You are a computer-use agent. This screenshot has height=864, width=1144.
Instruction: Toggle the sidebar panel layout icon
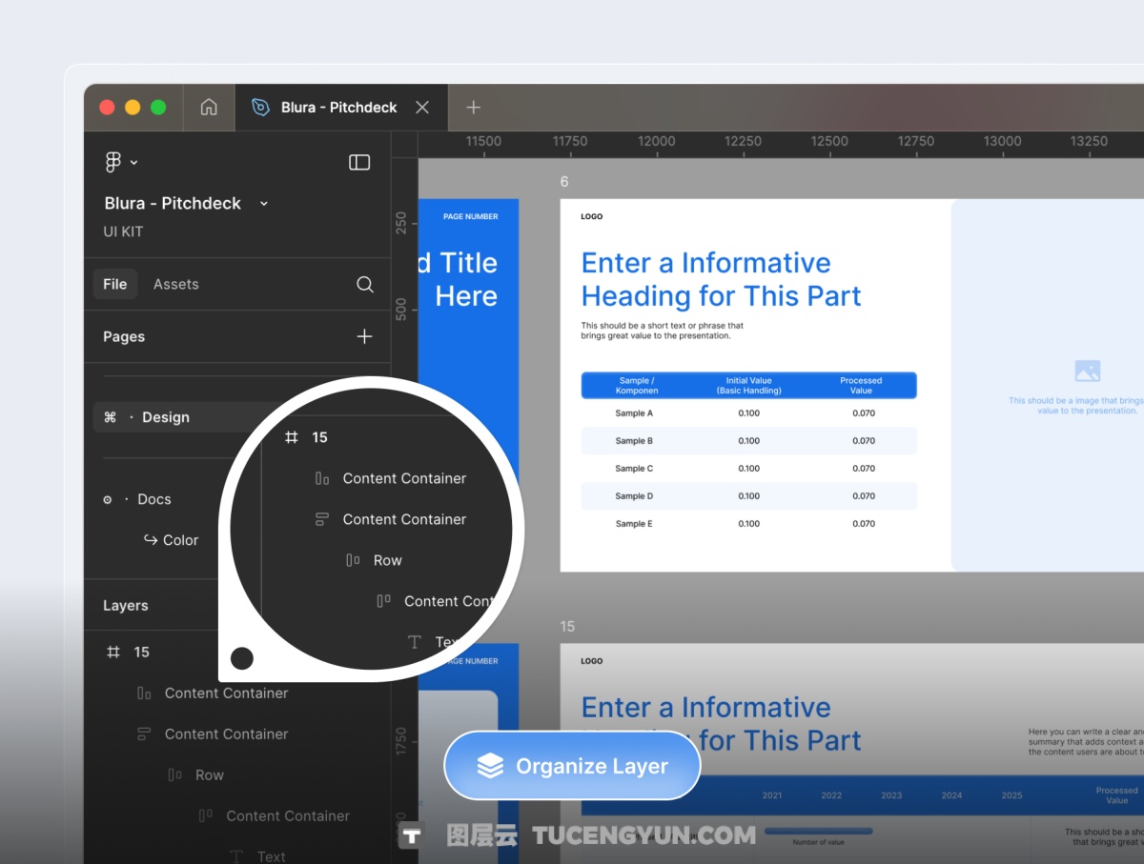(x=359, y=162)
